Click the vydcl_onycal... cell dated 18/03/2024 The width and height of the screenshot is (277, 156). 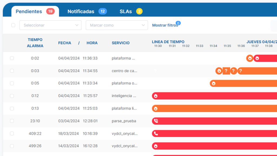(124, 134)
